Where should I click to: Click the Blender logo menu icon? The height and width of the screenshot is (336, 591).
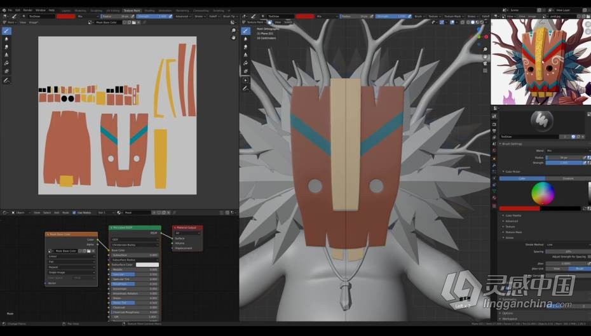(x=4, y=10)
